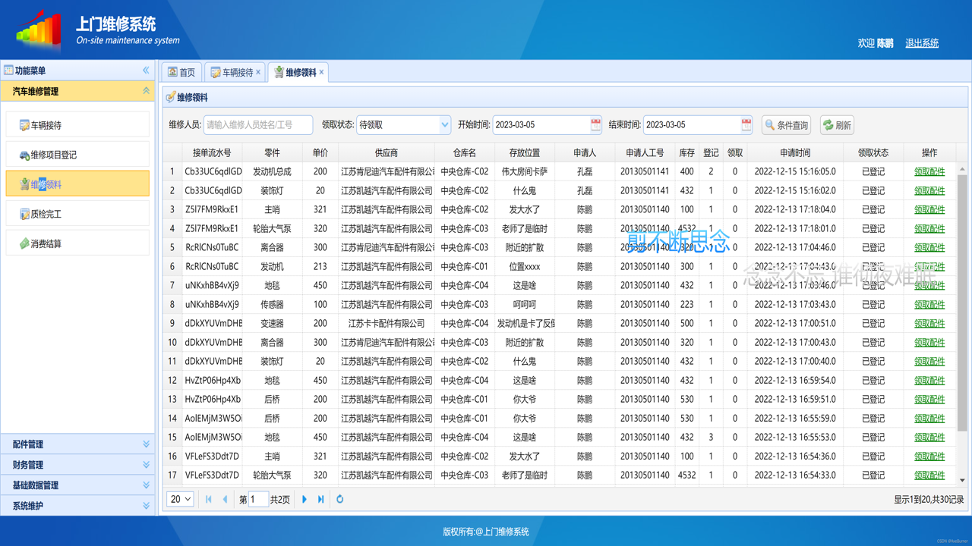The image size is (972, 546).
Task: Click the 条件查询 search button
Action: 787,125
